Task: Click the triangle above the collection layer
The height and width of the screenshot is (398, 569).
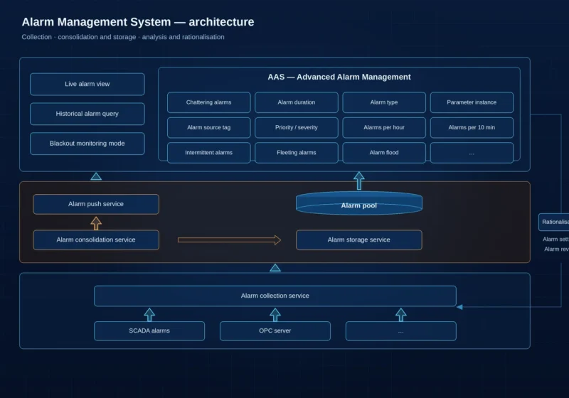Action: [x=275, y=268]
